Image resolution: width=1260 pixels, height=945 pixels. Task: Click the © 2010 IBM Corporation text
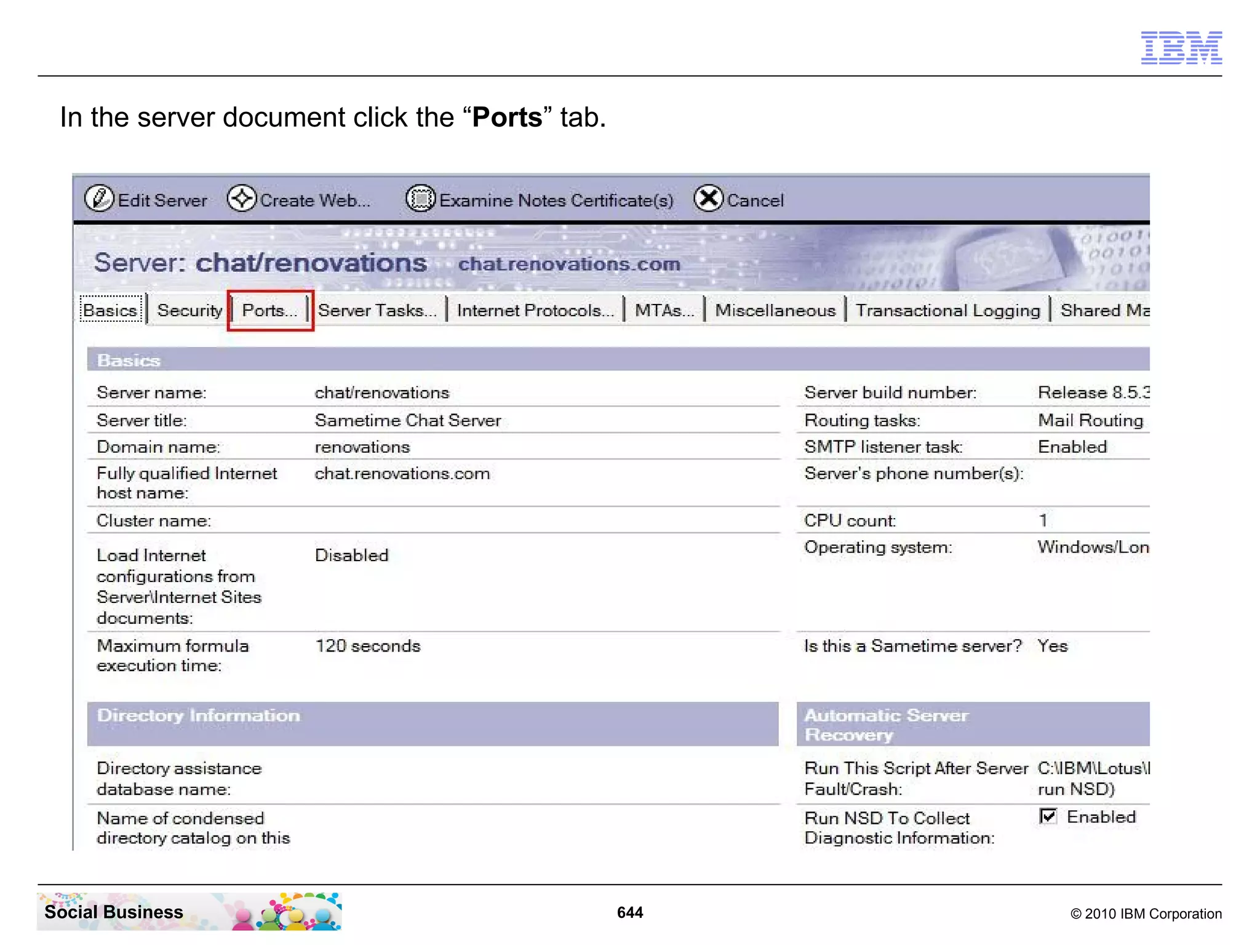(x=1146, y=914)
